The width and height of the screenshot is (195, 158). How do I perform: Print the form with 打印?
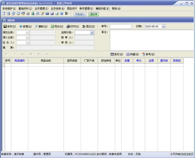[x=72, y=26]
